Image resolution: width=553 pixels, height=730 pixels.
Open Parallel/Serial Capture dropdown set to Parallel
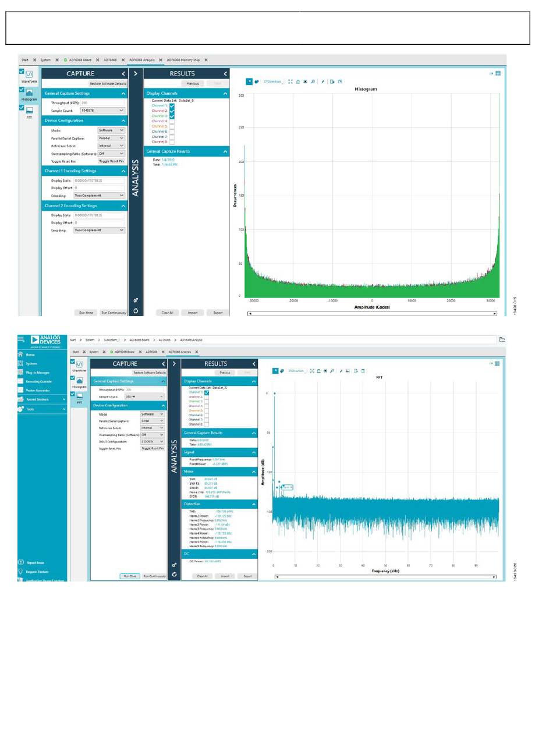tap(111, 138)
